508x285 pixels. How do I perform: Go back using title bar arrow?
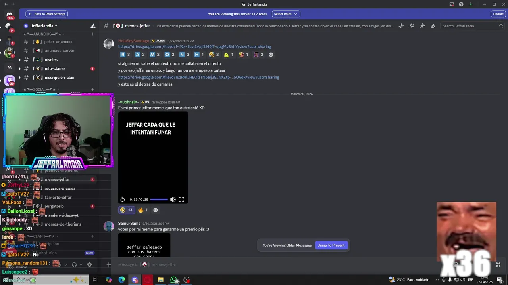tap(6, 4)
